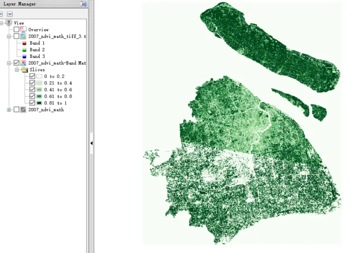357x253 pixels.
Task: Click the panel collapse arrow on the splitter
Action: [91, 143]
